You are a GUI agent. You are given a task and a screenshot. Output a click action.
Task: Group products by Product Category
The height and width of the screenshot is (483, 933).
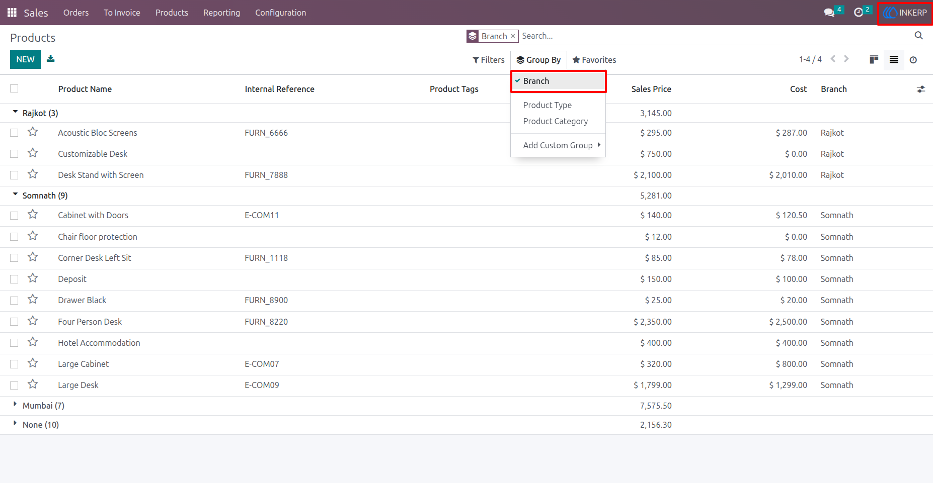pos(558,121)
